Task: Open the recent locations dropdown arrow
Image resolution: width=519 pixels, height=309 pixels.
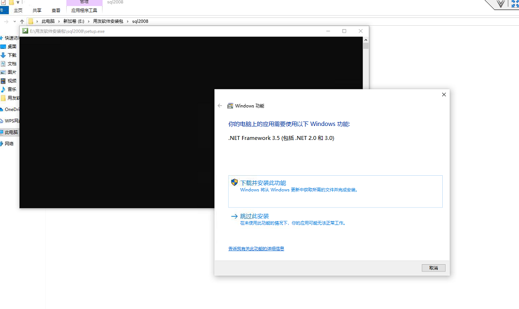Action: tap(15, 21)
